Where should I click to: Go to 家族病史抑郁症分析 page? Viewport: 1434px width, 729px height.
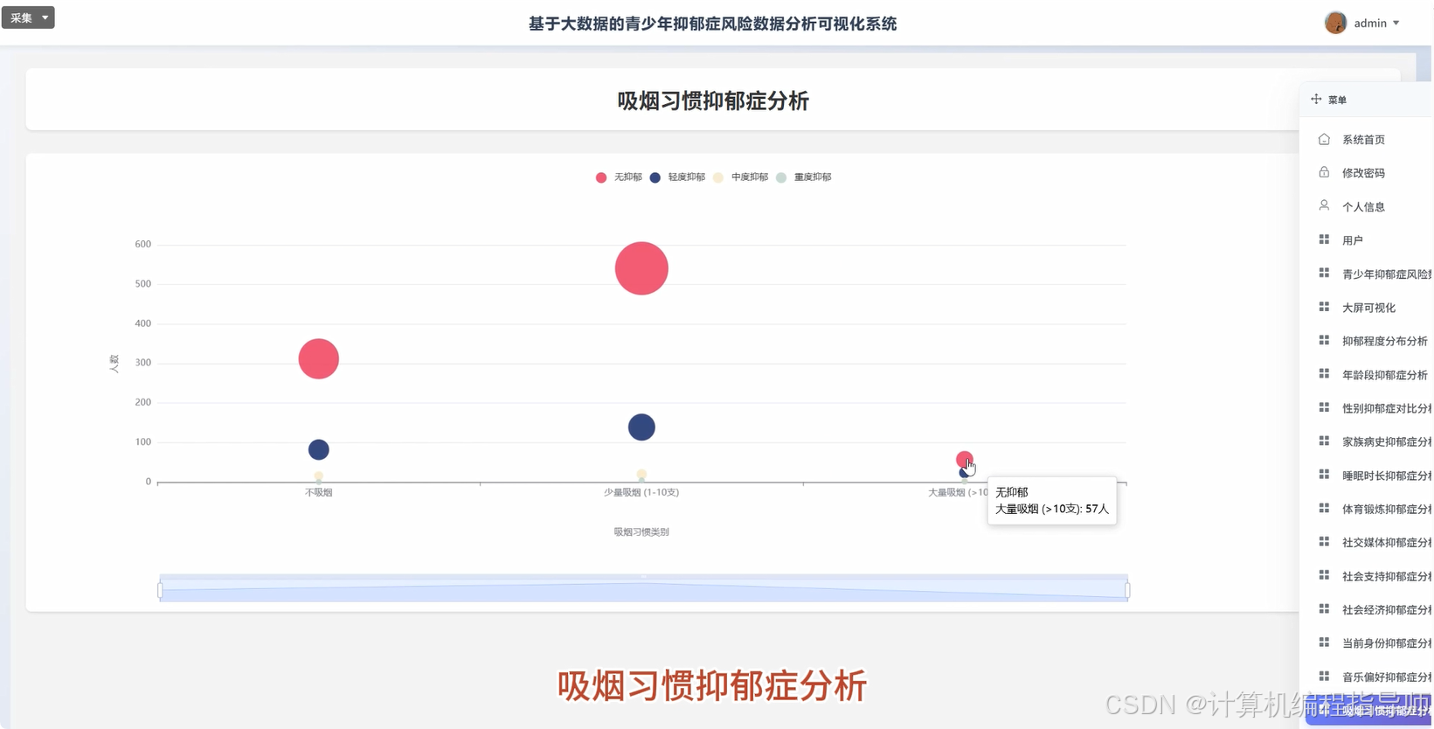click(1387, 442)
